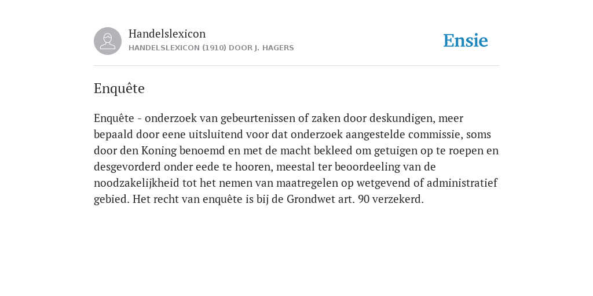Open the Ensie logo link
Image resolution: width=593 pixels, height=296 pixels.
466,40
